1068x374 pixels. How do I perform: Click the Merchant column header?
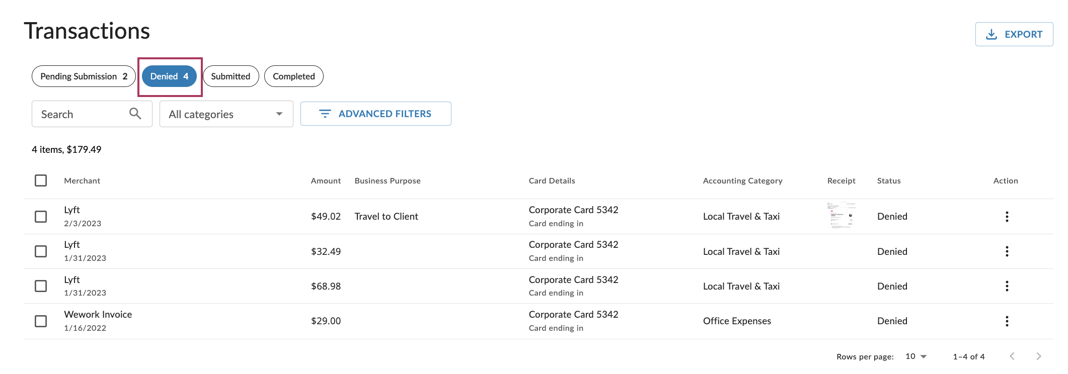point(82,181)
